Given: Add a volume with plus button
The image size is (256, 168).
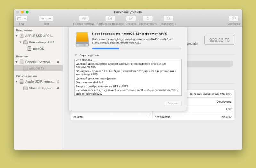Looking at the screenshot, I should (x=43, y=19).
